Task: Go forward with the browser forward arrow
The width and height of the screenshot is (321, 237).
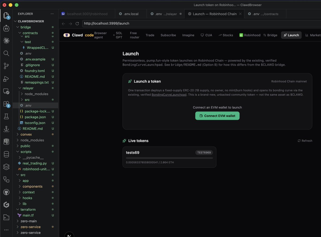Action: (70, 23)
